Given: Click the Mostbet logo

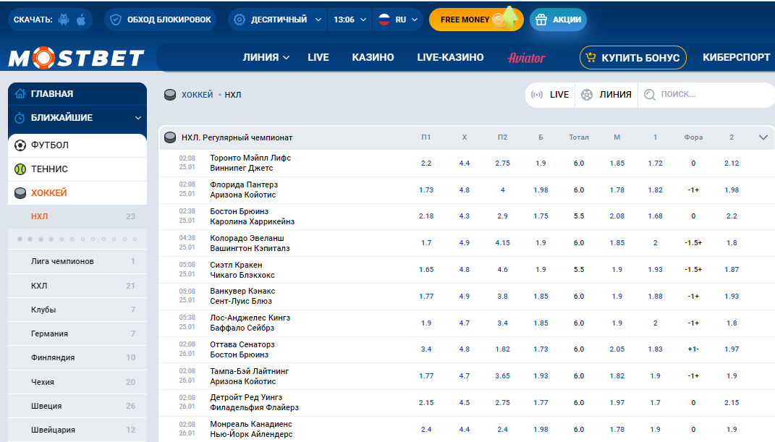Looking at the screenshot, I should tap(76, 58).
